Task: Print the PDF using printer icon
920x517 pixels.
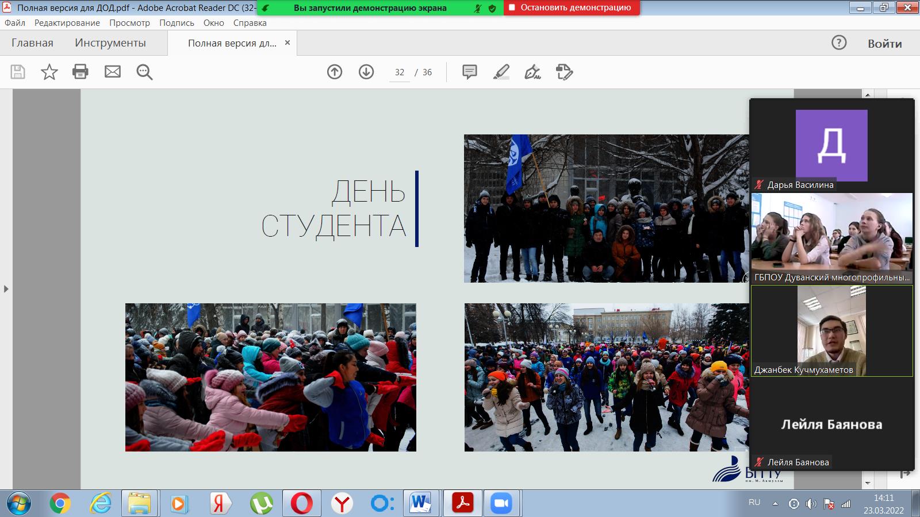Action: (80, 72)
